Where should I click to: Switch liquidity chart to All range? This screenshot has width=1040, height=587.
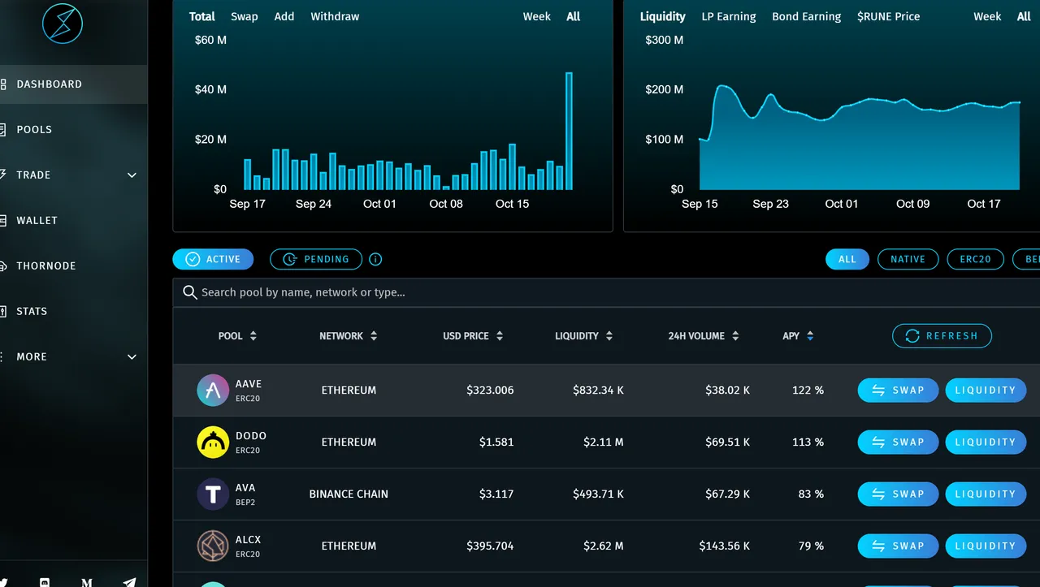click(1025, 16)
